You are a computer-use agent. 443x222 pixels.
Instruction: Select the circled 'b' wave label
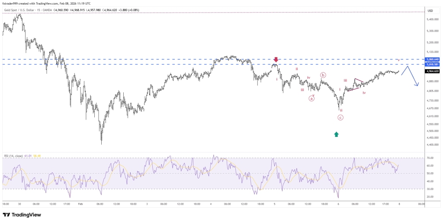pyautogui.click(x=323, y=75)
